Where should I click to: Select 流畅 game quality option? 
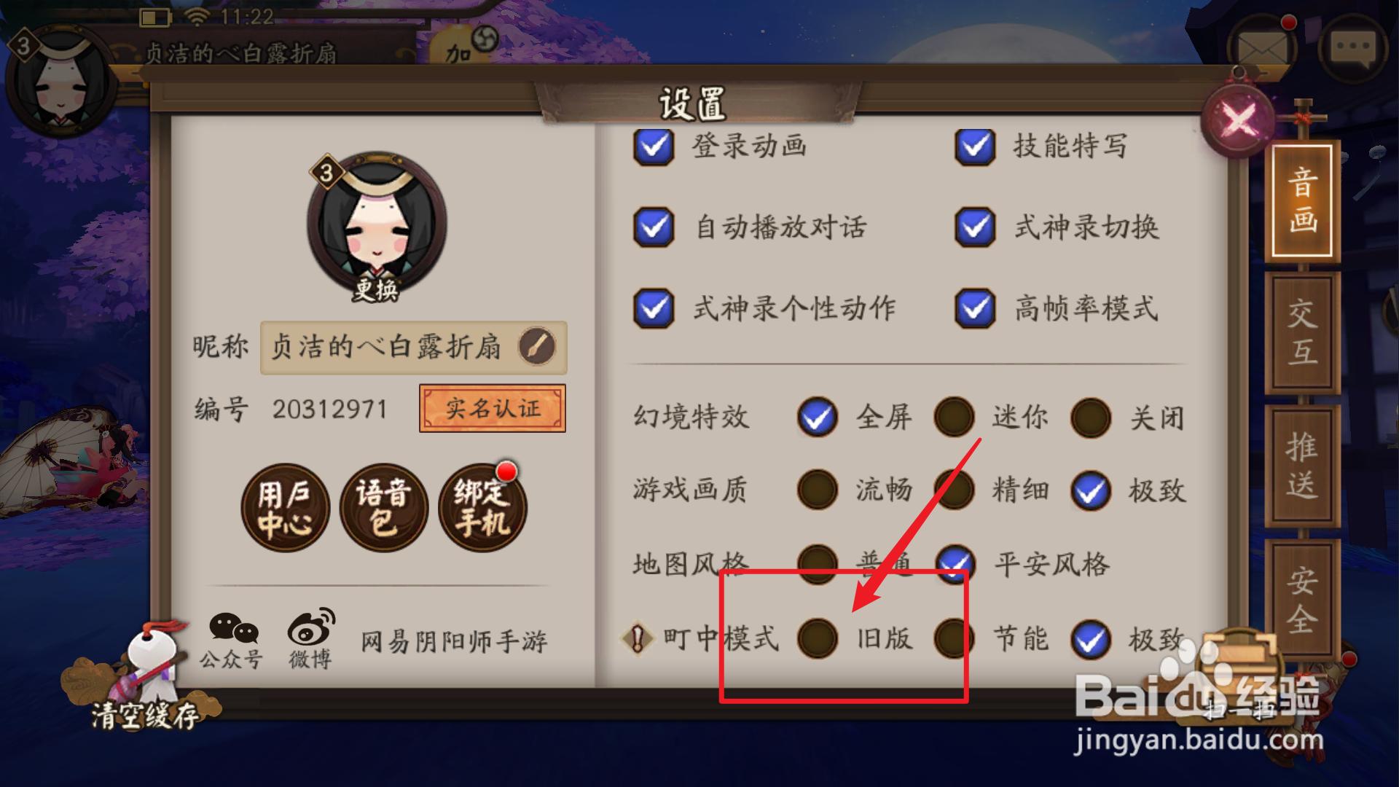pos(818,490)
